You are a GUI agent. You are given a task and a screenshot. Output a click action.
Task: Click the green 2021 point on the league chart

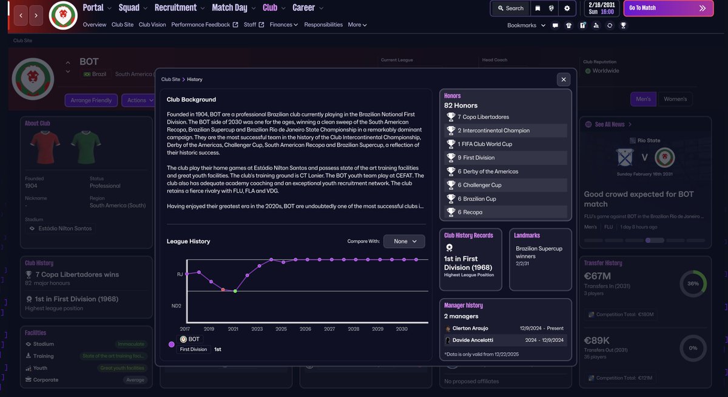[235, 292]
